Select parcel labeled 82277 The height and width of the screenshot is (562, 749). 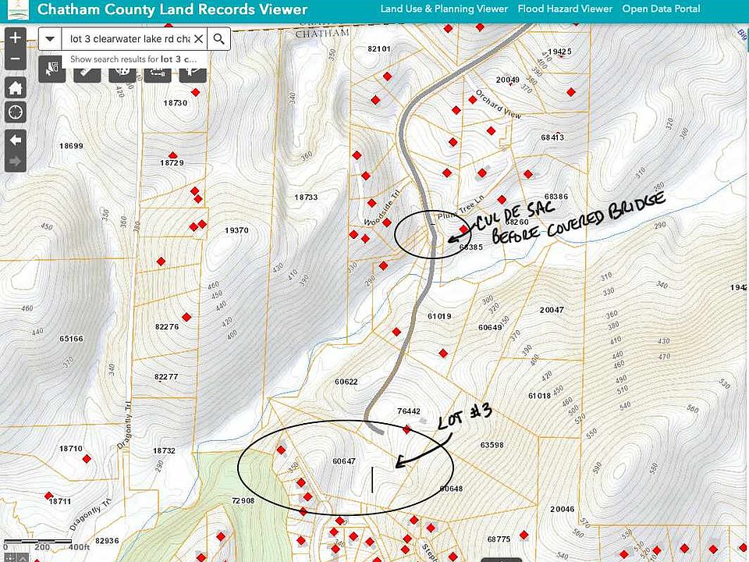click(x=166, y=376)
